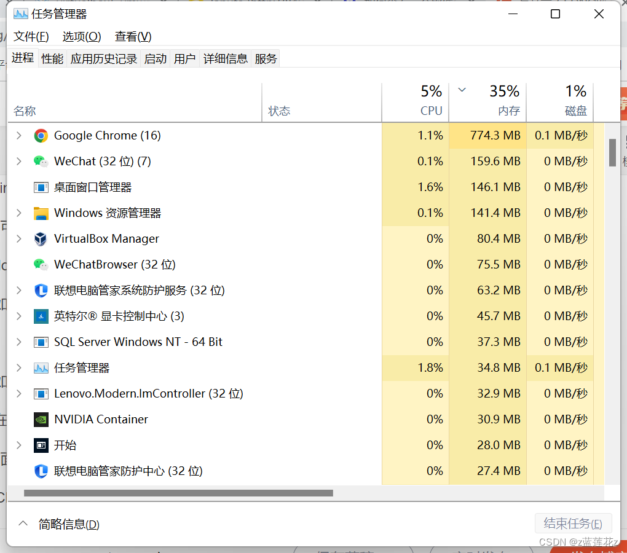Click the Windows 资源管理器 folder icon
This screenshot has height=553, width=627.
click(x=41, y=213)
